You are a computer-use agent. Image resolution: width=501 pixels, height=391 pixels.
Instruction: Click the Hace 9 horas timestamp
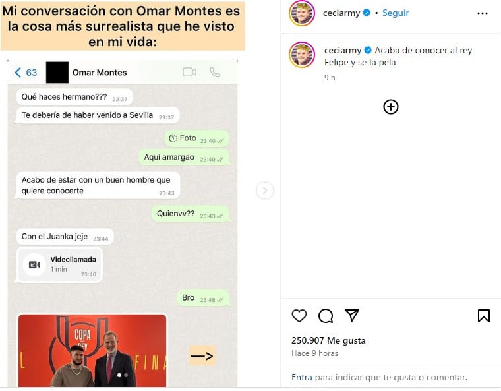pos(314,353)
